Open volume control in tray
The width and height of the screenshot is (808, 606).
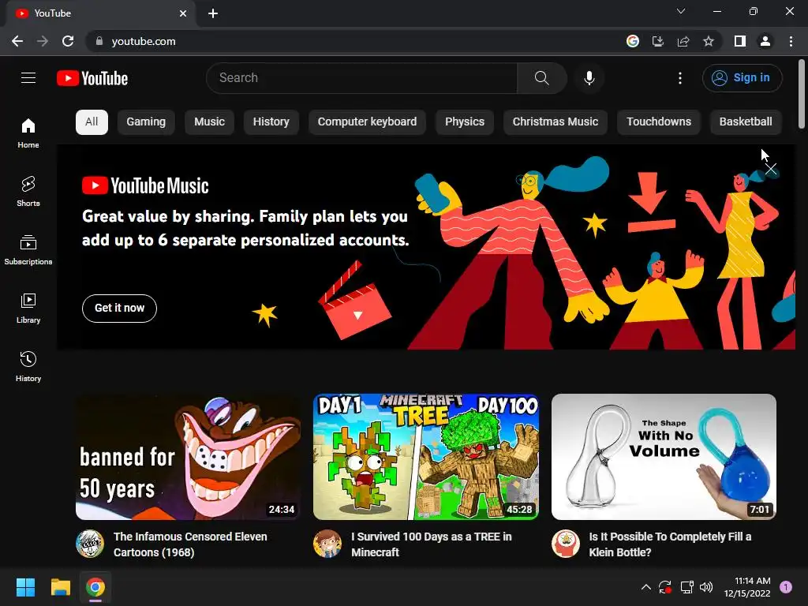[706, 587]
